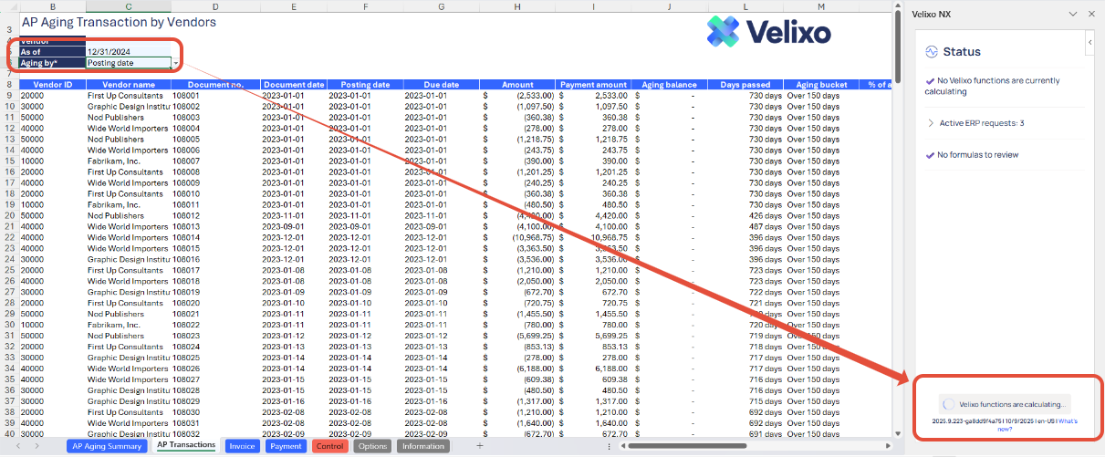The height and width of the screenshot is (457, 1105).
Task: Select row 35 header
Action: coord(9,379)
